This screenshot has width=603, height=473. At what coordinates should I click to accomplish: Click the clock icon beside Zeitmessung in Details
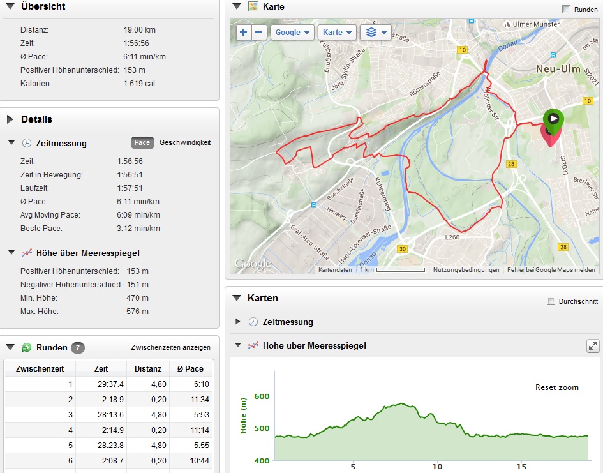27,143
